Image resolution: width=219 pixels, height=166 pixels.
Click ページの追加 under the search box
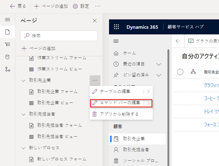click(38, 48)
